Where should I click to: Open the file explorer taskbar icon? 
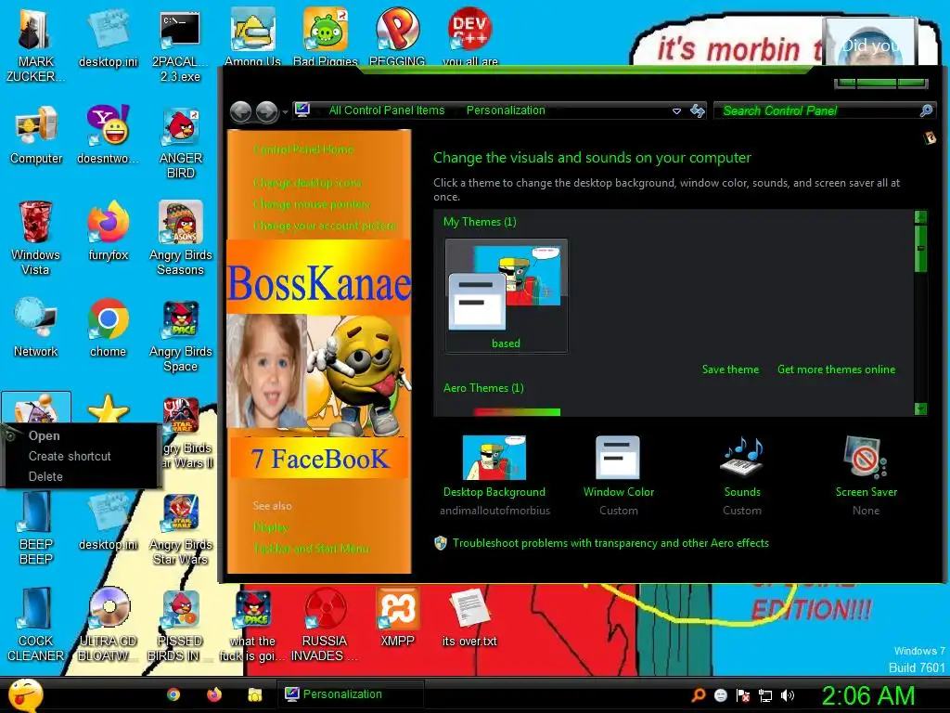[254, 694]
